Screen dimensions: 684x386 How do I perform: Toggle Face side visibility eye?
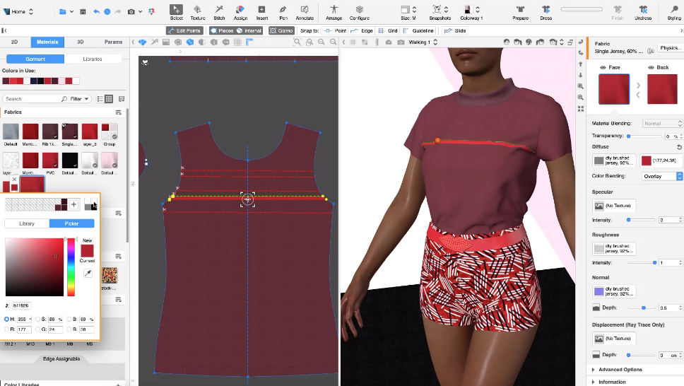click(603, 68)
